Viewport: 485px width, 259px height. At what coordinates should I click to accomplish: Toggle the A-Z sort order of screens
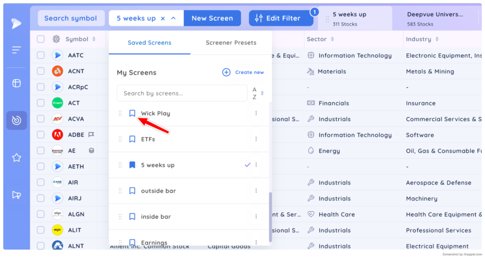pos(258,93)
